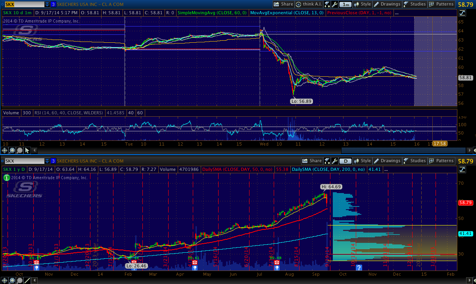Screen dimensions: 476x284
Task: Expand the upper SKX symbol dropdown
Action: [x=47, y=4]
